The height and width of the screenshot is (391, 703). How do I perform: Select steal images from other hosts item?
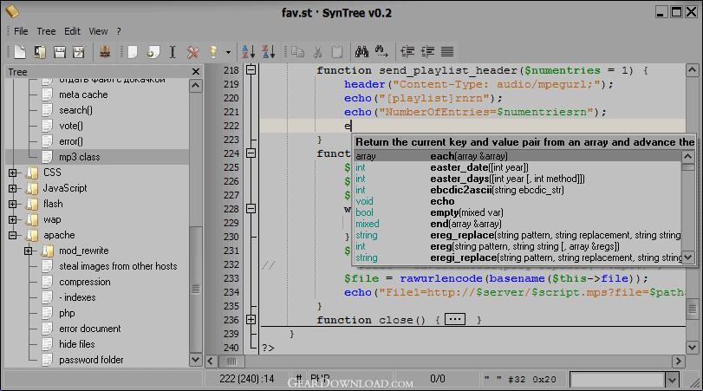(118, 266)
